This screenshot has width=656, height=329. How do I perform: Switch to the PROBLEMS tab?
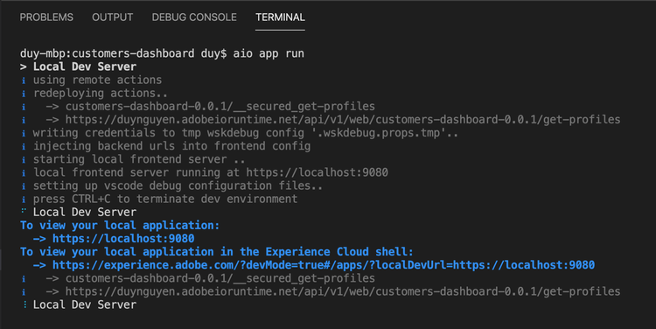click(46, 17)
